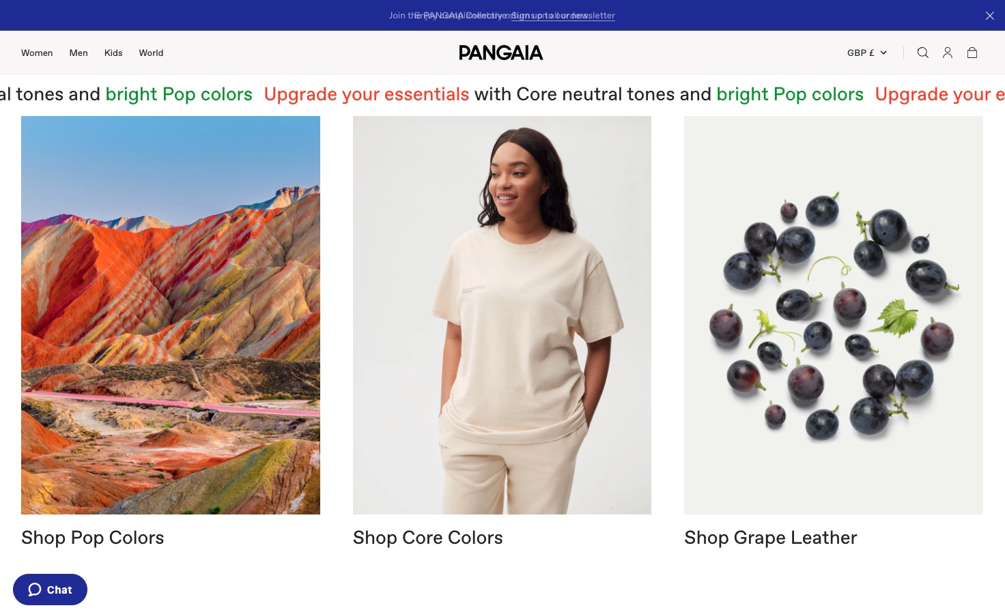This screenshot has width=1005, height=610.
Task: Open the rainbow mountains image
Action: click(171, 315)
